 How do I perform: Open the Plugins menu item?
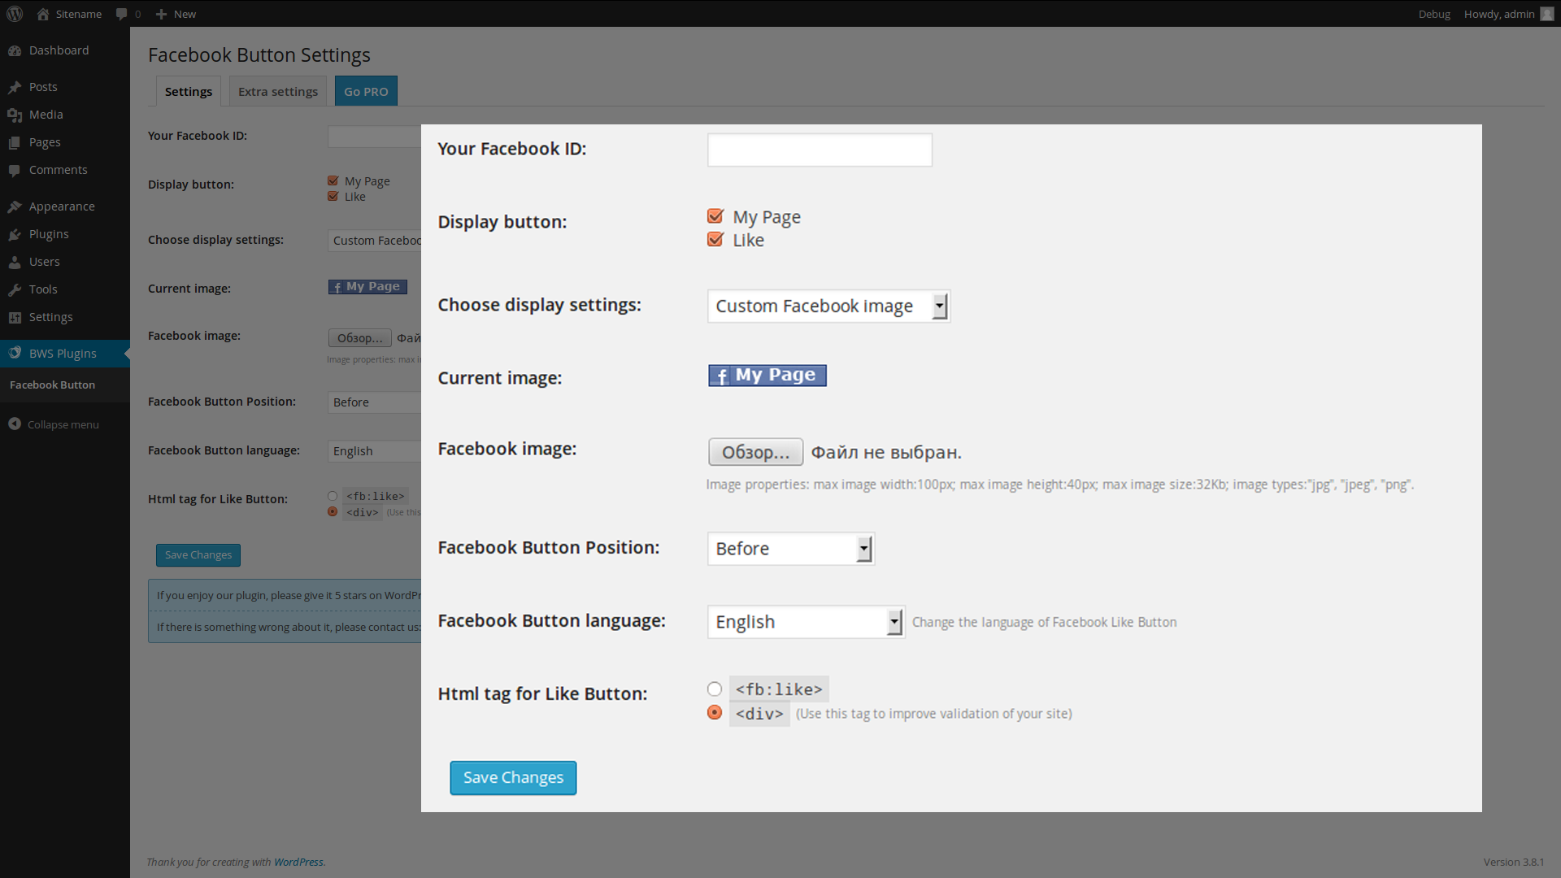pyautogui.click(x=65, y=234)
